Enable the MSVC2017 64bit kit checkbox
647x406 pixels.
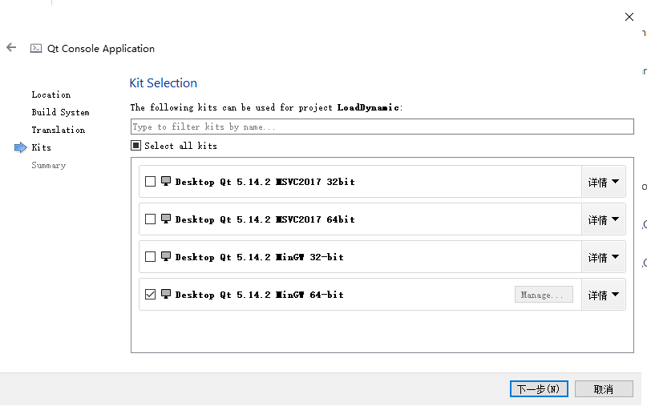(x=150, y=219)
